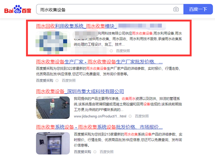Open 百度快照 of the first result
Screen dimensions: 215x156
[123, 51]
